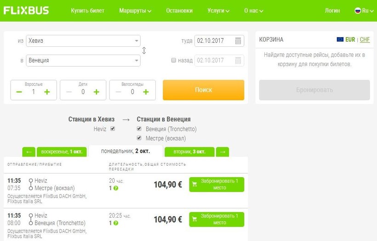Click Russian flag language icon
Screen dimensions: 377x241
click(358, 11)
